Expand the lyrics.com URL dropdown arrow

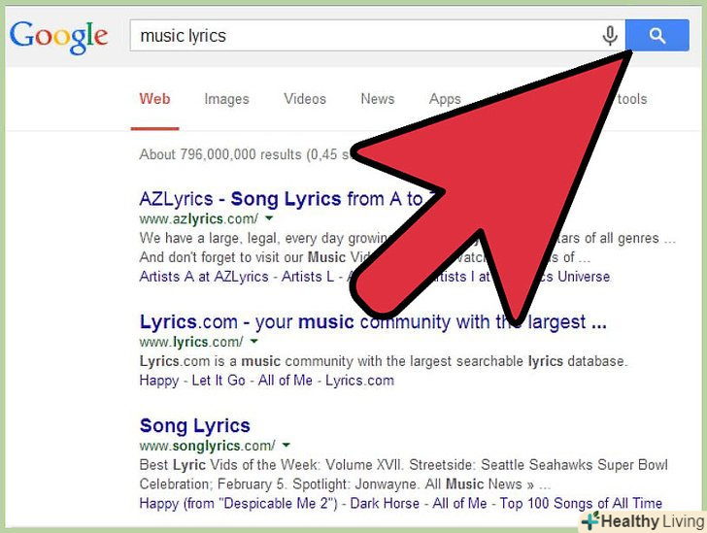[254, 343]
